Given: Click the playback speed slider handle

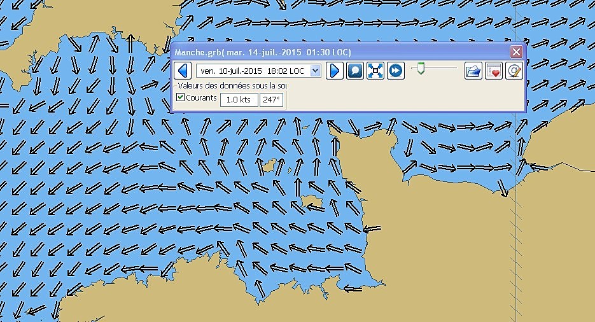Looking at the screenshot, I should click(x=421, y=69).
